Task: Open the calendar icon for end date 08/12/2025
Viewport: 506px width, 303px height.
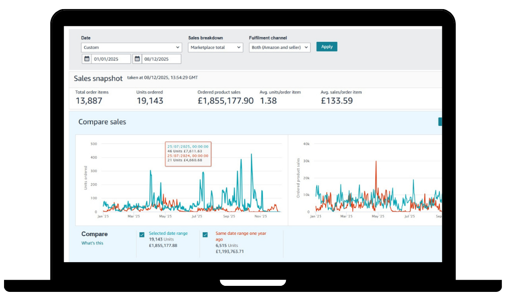Action: tap(137, 59)
